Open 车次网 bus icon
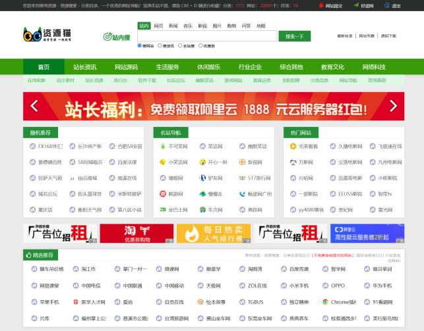Image resolution: width=424 pixels, height=331 pixels. point(202,210)
